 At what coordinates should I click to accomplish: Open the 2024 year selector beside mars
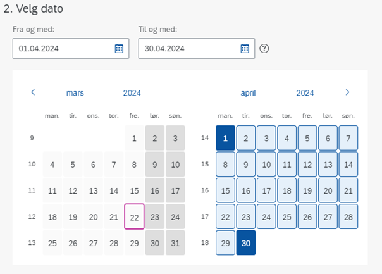point(132,93)
